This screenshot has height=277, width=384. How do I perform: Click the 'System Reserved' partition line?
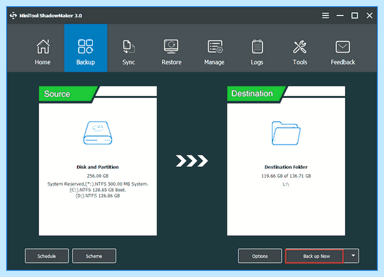[98, 184]
